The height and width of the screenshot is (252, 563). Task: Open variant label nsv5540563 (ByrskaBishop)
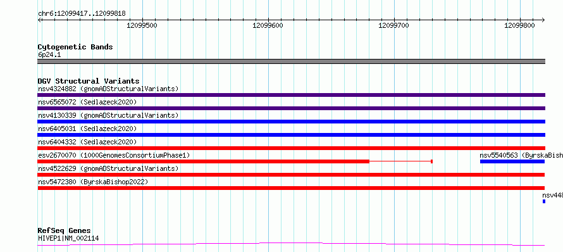(x=521, y=155)
